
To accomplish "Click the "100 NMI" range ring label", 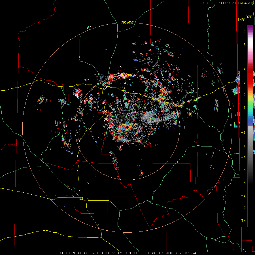I will [127, 22].
